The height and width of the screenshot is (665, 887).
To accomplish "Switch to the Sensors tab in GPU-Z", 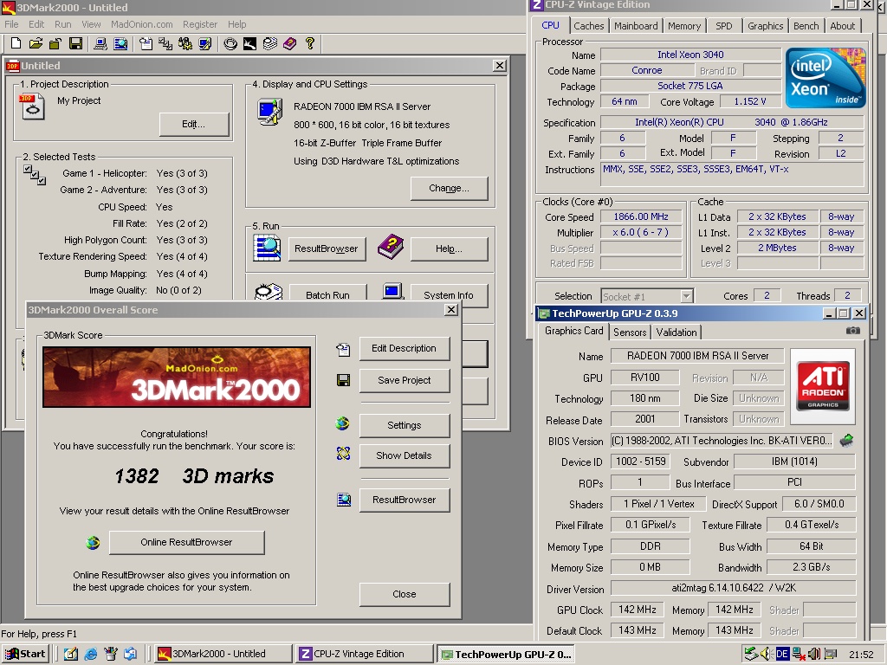I will point(630,332).
